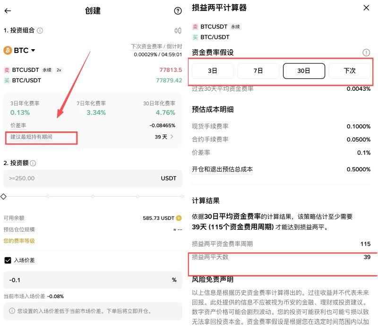Click the back arrow to leave 创建 page
Screen dimensions: 378x330
[x=8, y=11]
